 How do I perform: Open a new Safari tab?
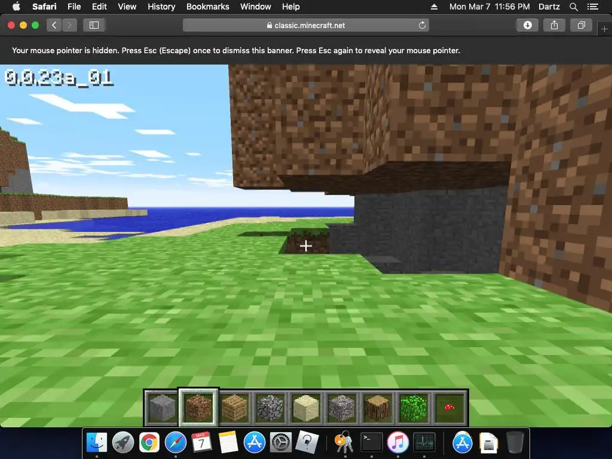(604, 29)
